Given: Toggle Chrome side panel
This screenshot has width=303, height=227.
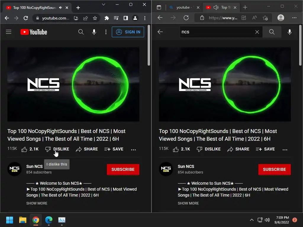Looking at the screenshot, I should coord(125,18).
